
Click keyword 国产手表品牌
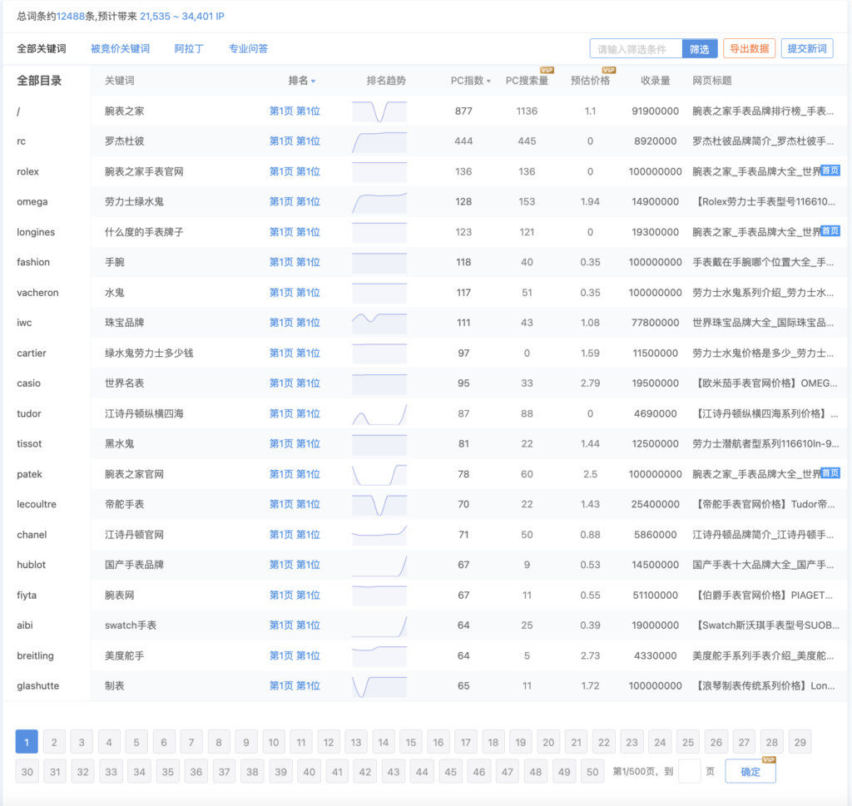[134, 564]
